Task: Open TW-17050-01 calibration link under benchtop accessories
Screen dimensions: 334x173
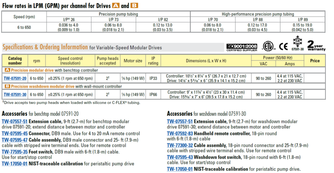Action: click(x=15, y=164)
